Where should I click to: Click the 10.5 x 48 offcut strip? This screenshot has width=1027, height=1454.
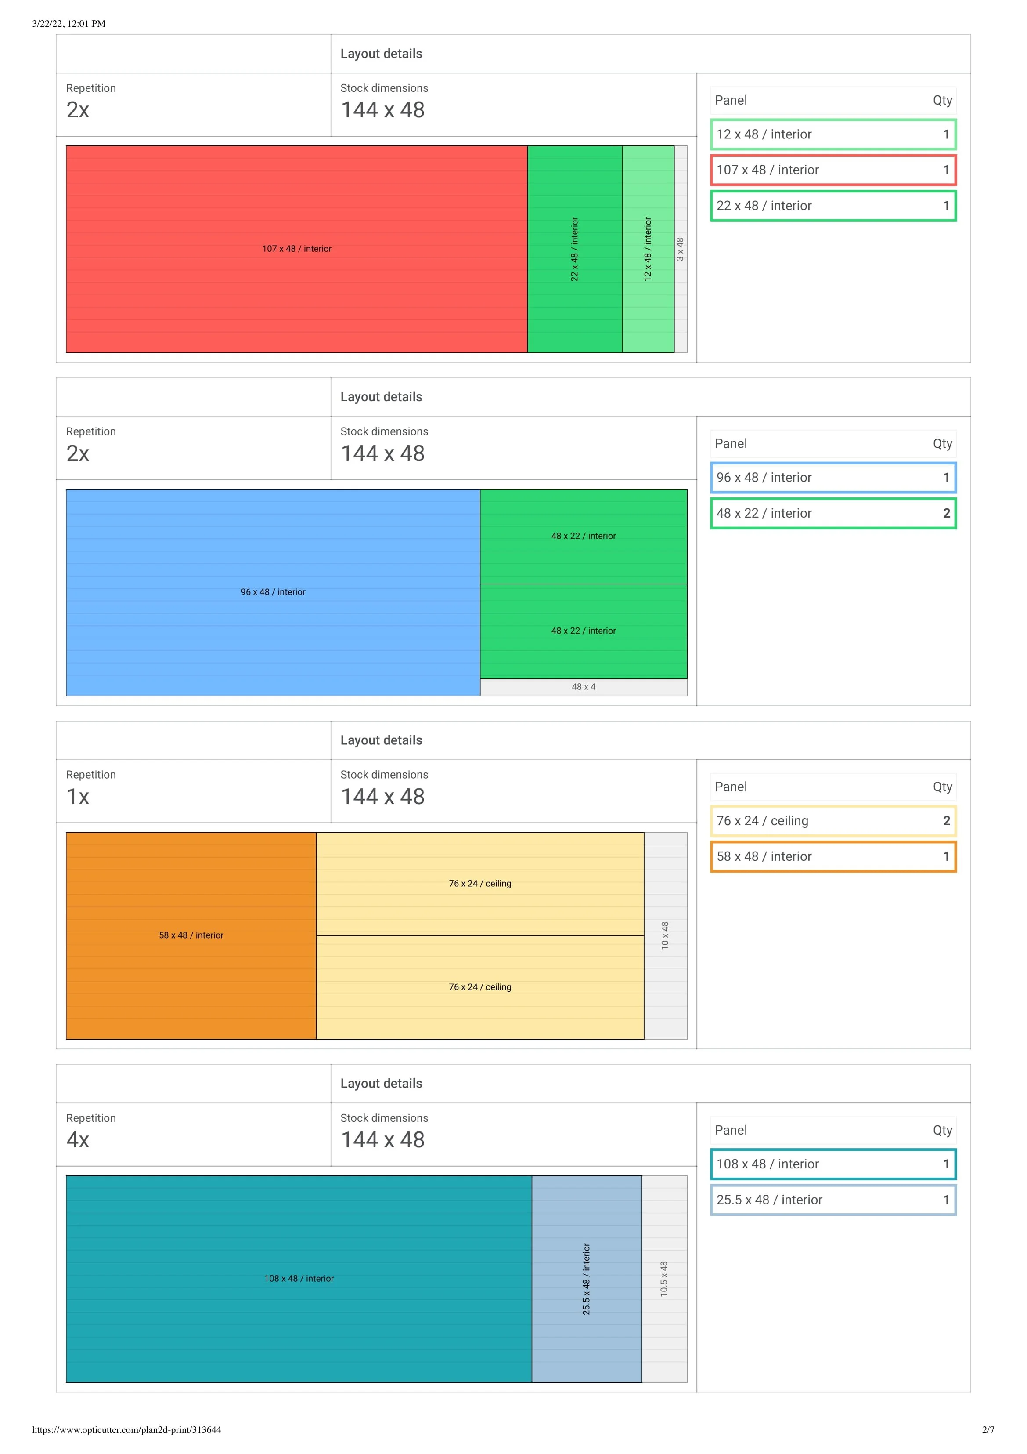(x=664, y=1279)
